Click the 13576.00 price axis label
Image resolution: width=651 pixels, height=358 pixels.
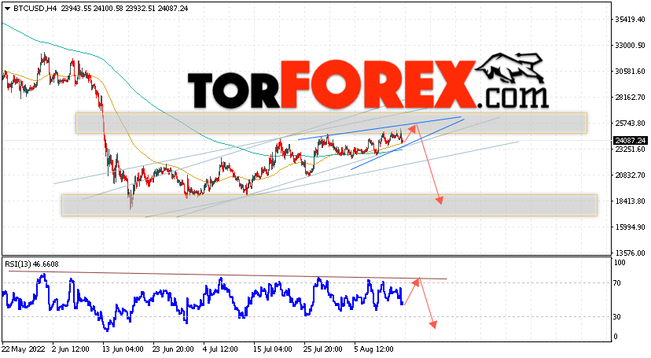coord(630,253)
